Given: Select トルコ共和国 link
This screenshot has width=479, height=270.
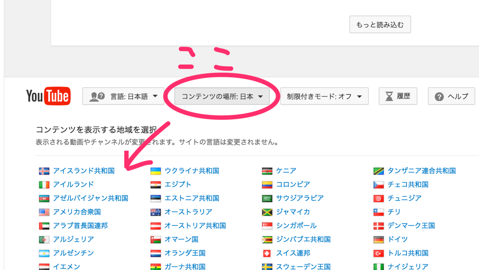Looking at the screenshot, I should (x=408, y=253).
